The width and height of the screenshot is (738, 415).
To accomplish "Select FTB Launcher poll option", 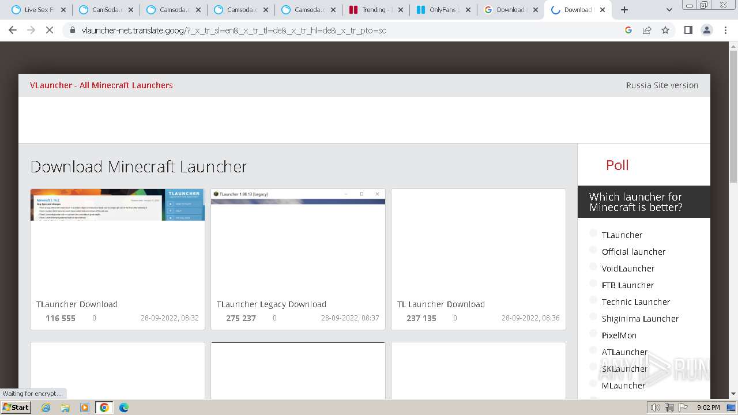I will tap(593, 284).
